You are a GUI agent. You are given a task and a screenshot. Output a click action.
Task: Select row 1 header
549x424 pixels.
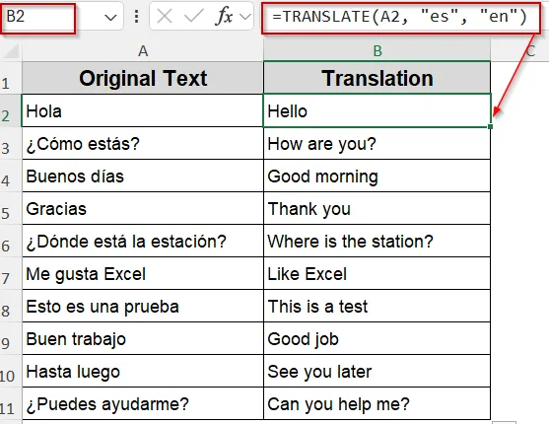coord(11,78)
